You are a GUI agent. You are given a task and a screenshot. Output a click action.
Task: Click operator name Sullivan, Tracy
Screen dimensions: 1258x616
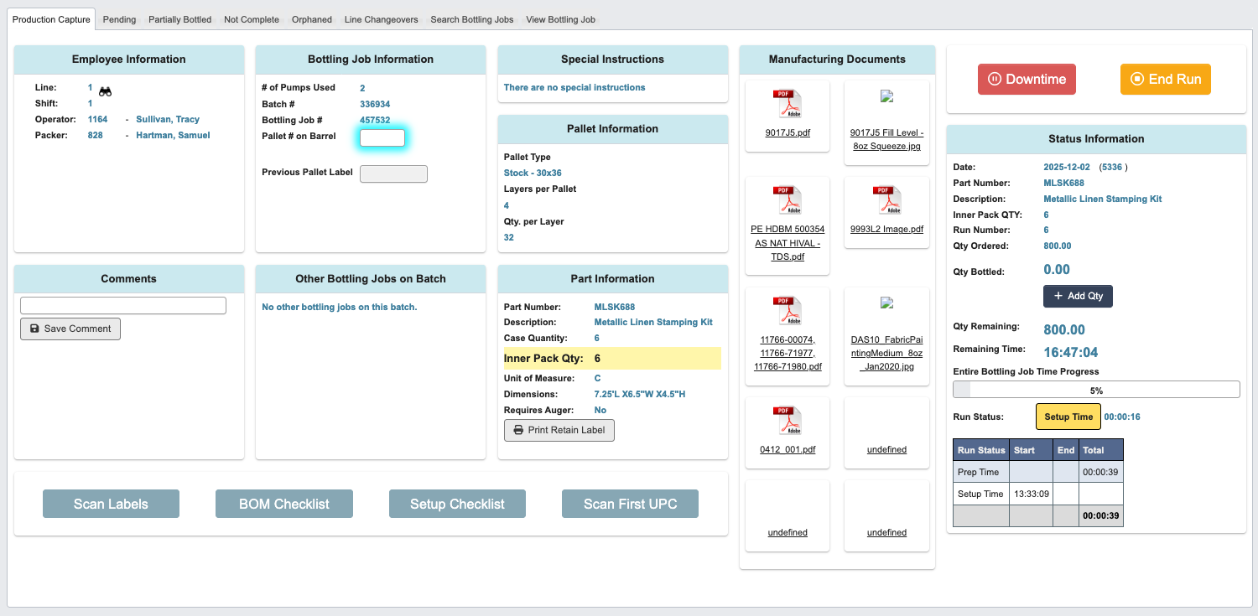click(x=168, y=119)
